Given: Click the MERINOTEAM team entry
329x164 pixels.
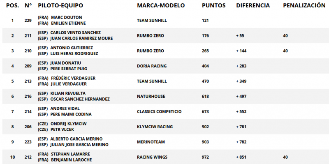Looking at the screenshot, I should tap(151, 142).
